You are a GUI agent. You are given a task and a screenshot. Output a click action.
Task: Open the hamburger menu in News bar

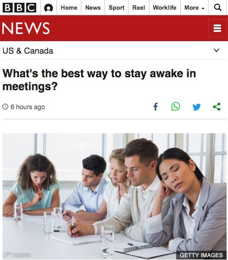(217, 28)
